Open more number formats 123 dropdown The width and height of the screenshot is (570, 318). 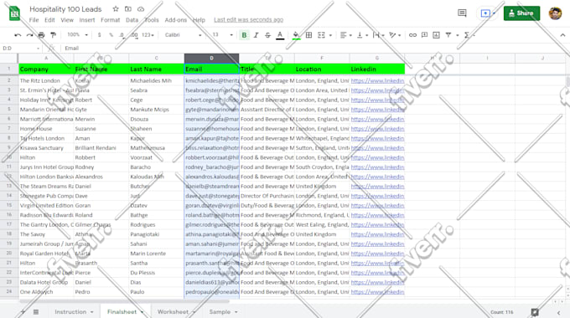coord(148,35)
